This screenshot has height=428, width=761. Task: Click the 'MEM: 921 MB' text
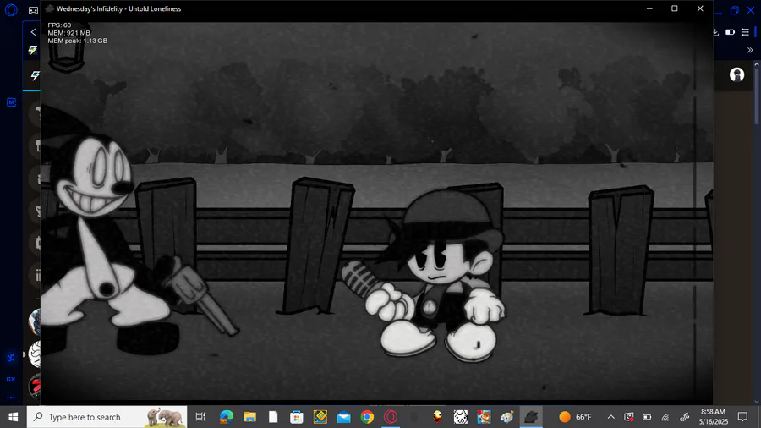(x=69, y=33)
